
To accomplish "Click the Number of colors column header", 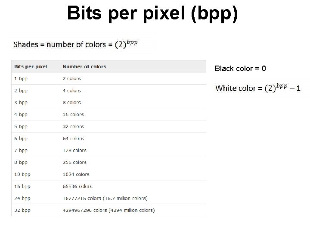I will (84, 66).
